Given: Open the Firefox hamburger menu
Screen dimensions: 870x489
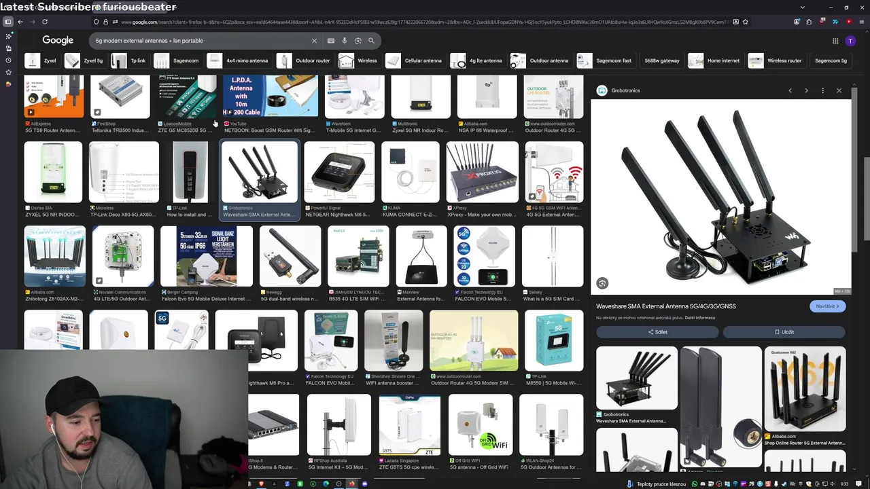Looking at the screenshot, I should point(861,22).
